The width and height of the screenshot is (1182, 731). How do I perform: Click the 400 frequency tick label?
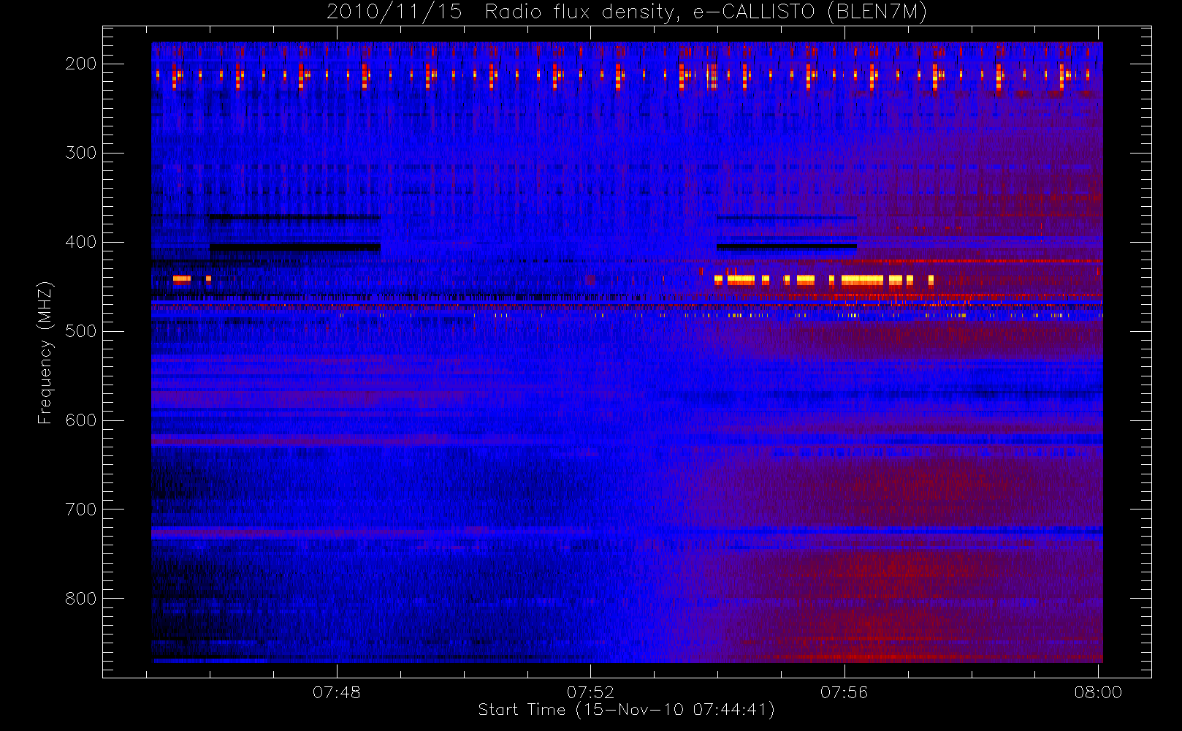[81, 242]
